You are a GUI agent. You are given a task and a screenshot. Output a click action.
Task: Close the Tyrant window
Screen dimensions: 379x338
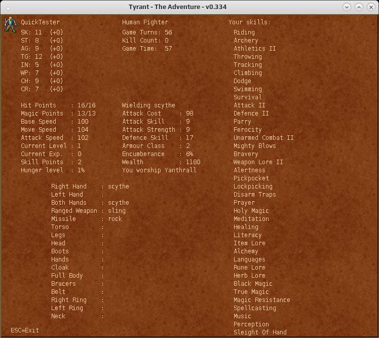click(x=371, y=7)
